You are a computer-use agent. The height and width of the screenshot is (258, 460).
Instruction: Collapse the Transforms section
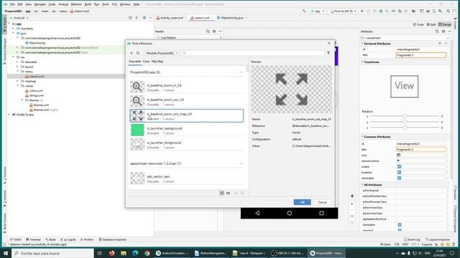click(362, 62)
